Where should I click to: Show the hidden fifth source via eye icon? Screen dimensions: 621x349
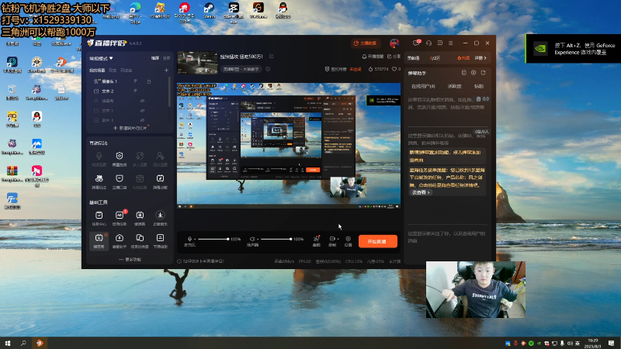pos(142,120)
